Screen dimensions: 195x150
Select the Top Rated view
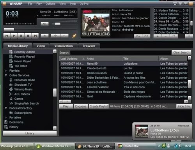pyautogui.click(x=21, y=66)
